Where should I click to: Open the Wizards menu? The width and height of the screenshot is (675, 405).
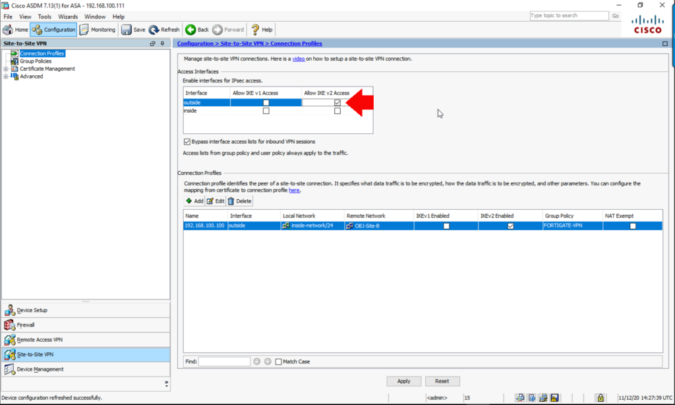click(x=68, y=16)
